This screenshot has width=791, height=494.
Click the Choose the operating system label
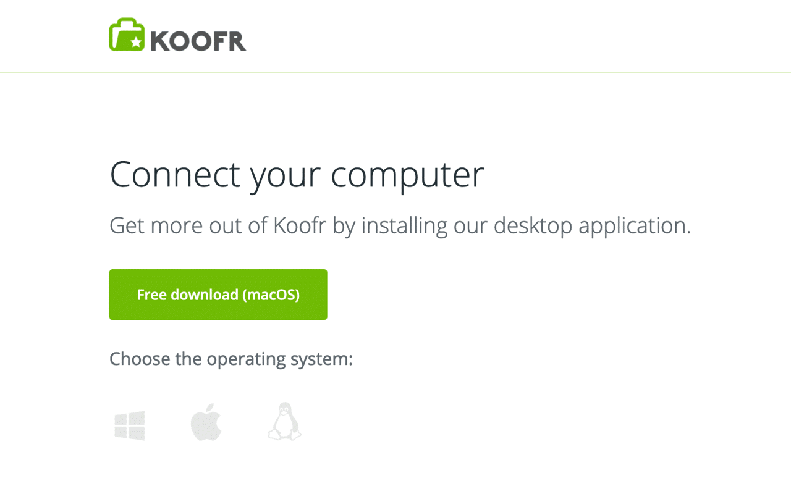pos(231,359)
